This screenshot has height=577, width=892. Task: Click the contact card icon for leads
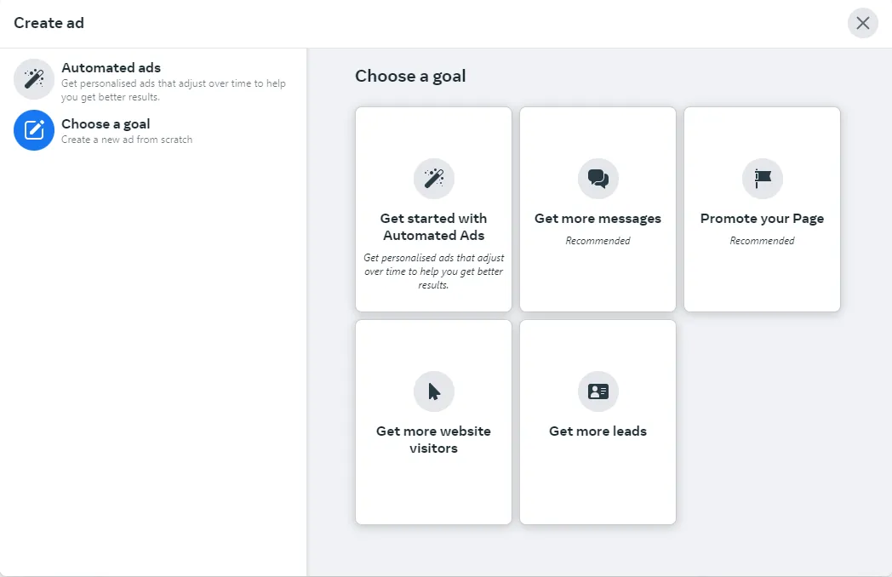[598, 391]
